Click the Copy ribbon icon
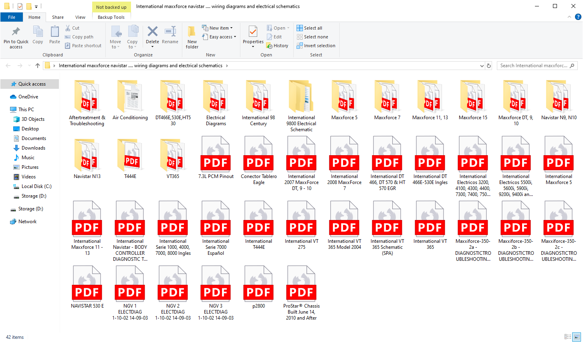The width and height of the screenshot is (583, 342). 38,32
